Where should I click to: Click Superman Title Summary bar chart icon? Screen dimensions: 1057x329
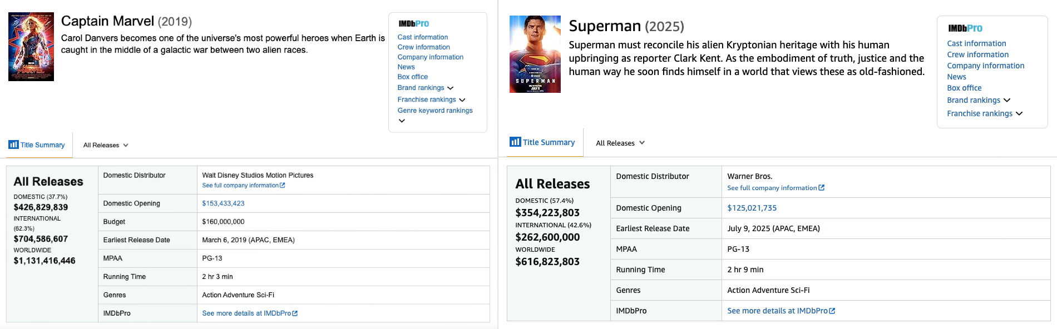(x=515, y=142)
